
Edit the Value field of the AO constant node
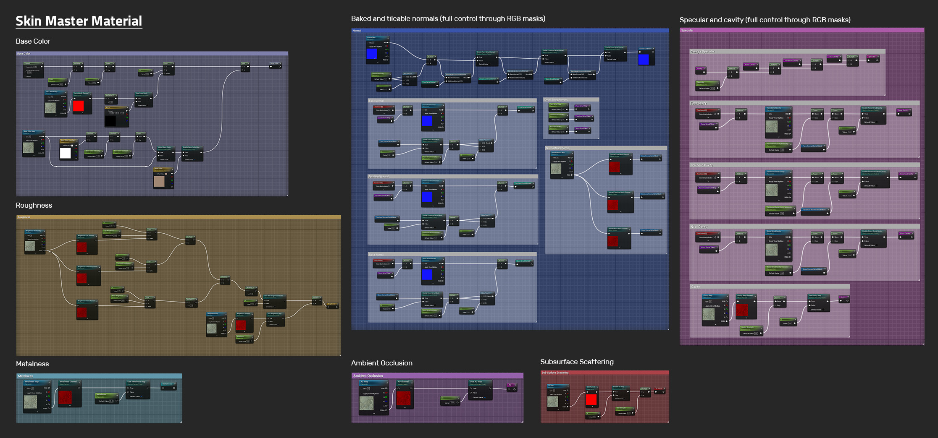(x=452, y=403)
